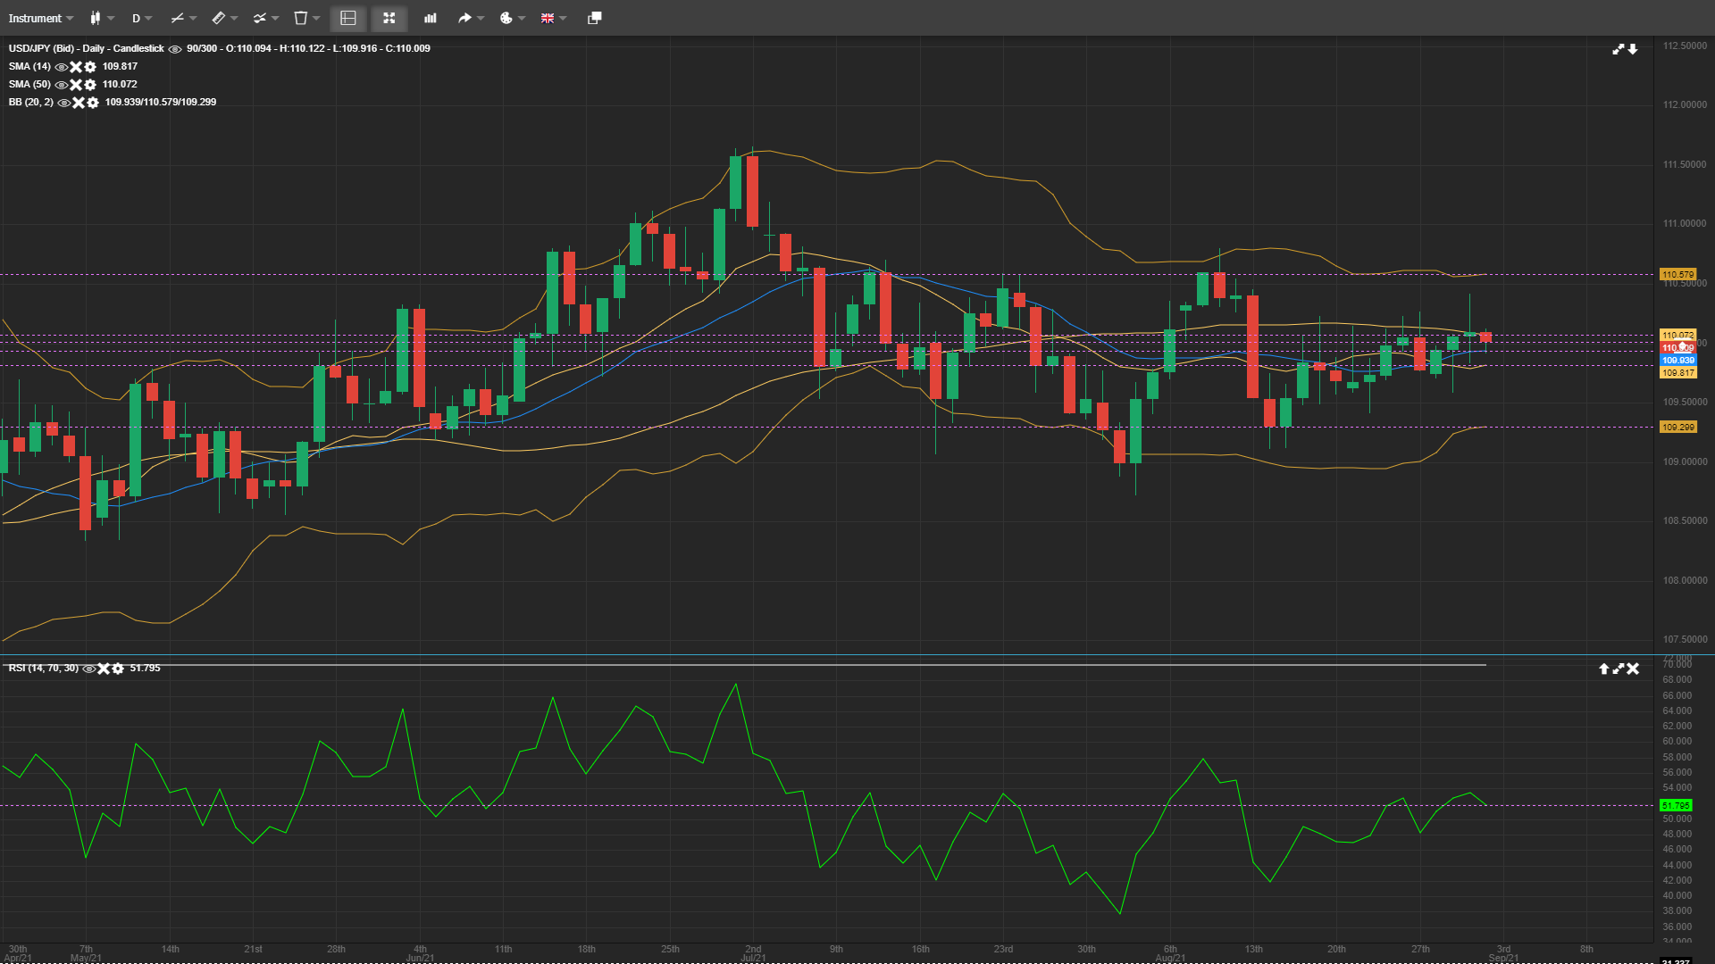Toggle USD/JPY candlestick series visibility eye
This screenshot has height=964, width=1715.
175,49
